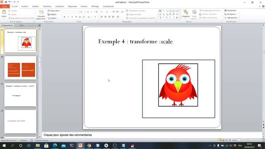Click the notes area Cliquez pour ajouter des commentaires
265x149 pixels.
point(67,135)
